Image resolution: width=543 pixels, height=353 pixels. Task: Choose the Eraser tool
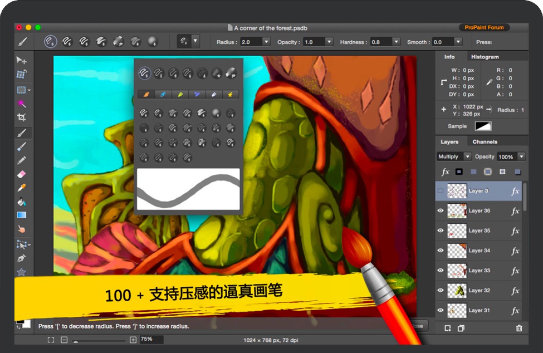21,174
